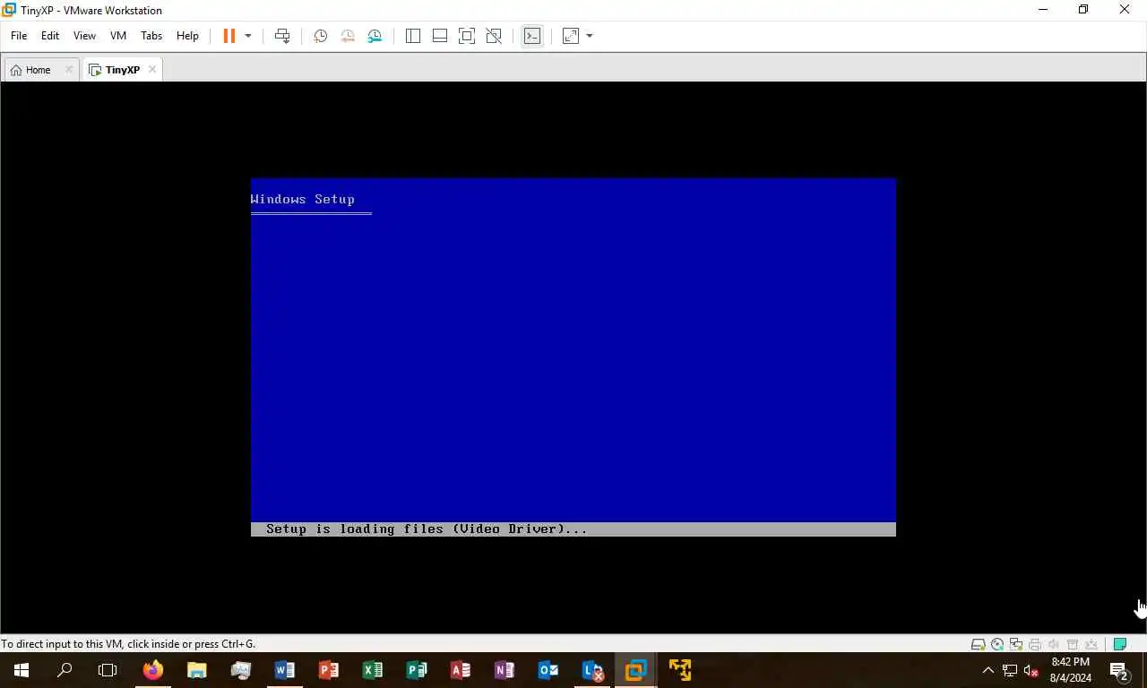Viewport: 1147px width, 688px height.
Task: Click the stretch guest display icon
Action: click(571, 36)
